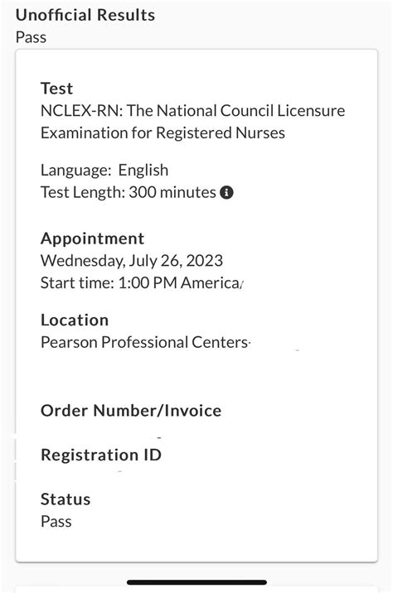Click the Status heading
This screenshot has width=393, height=593.
65,499
